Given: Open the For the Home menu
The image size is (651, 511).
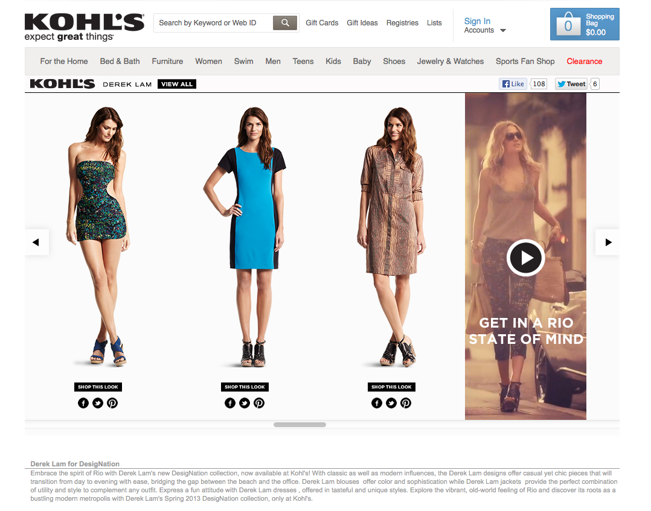Looking at the screenshot, I should 64,62.
